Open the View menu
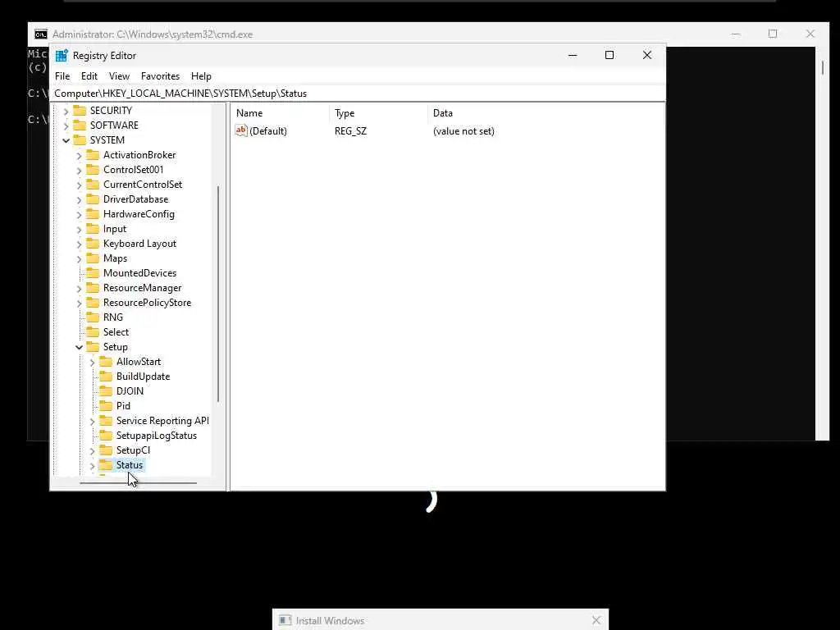Screen dimensions: 840x630 pyautogui.click(x=119, y=76)
